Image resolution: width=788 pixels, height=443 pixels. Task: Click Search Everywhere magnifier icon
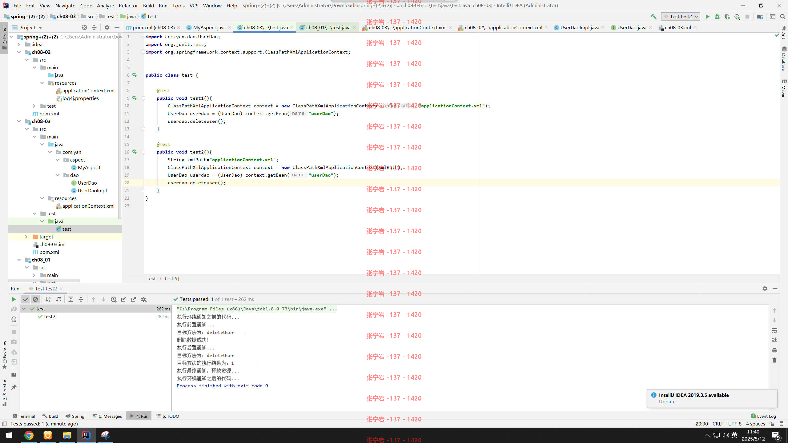(782, 17)
